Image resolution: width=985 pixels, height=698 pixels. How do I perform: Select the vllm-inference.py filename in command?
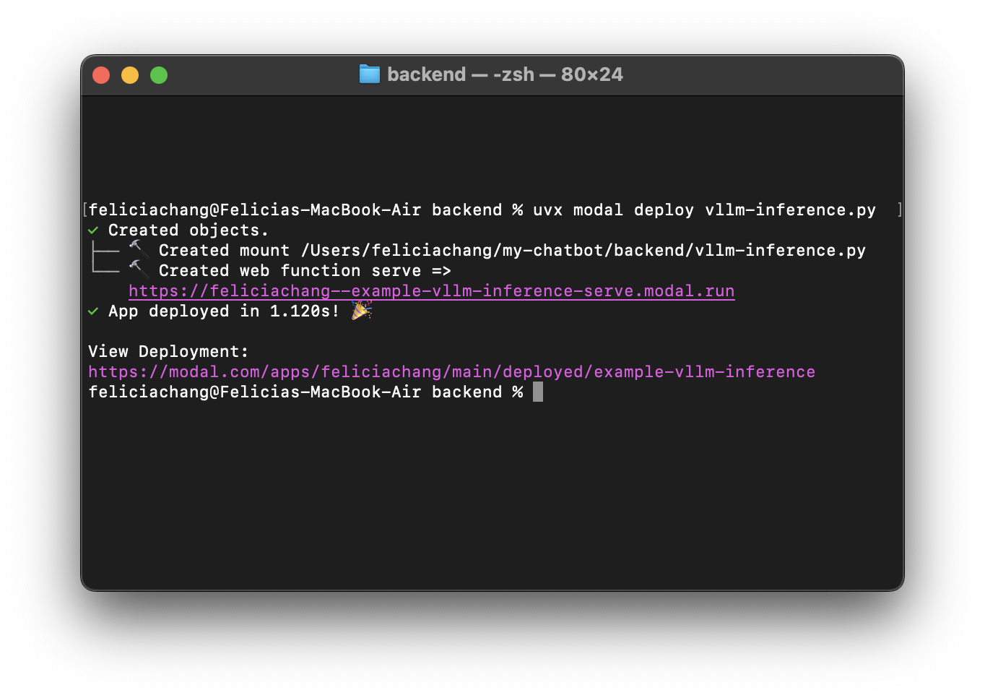pyautogui.click(x=791, y=210)
